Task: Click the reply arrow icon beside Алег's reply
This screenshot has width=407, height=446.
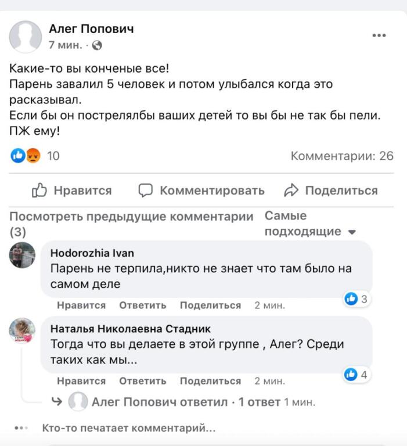Action: [57, 401]
